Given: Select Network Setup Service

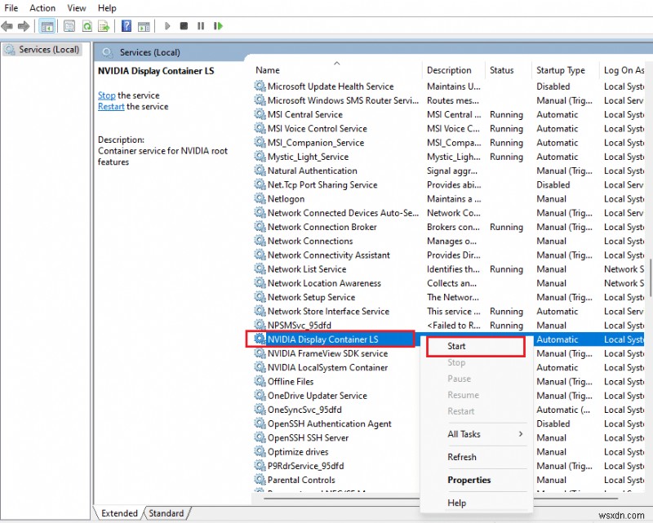Looking at the screenshot, I should (448, 297).
